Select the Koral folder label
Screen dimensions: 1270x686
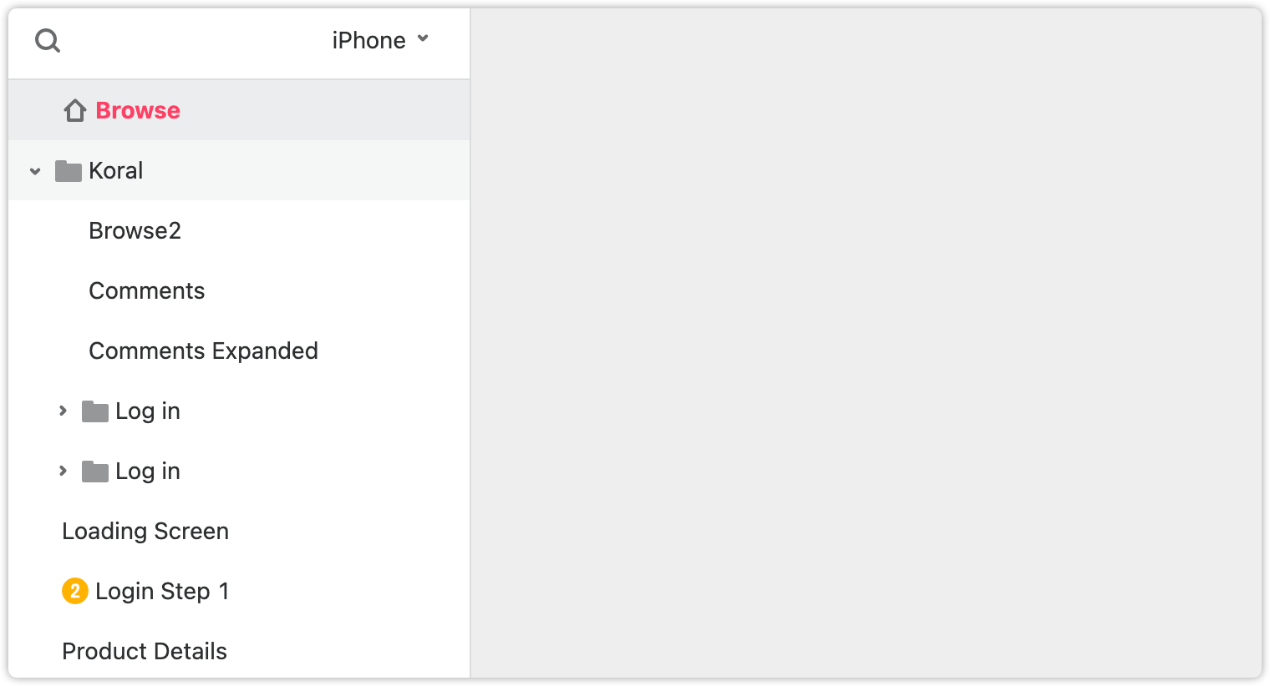pyautogui.click(x=116, y=170)
